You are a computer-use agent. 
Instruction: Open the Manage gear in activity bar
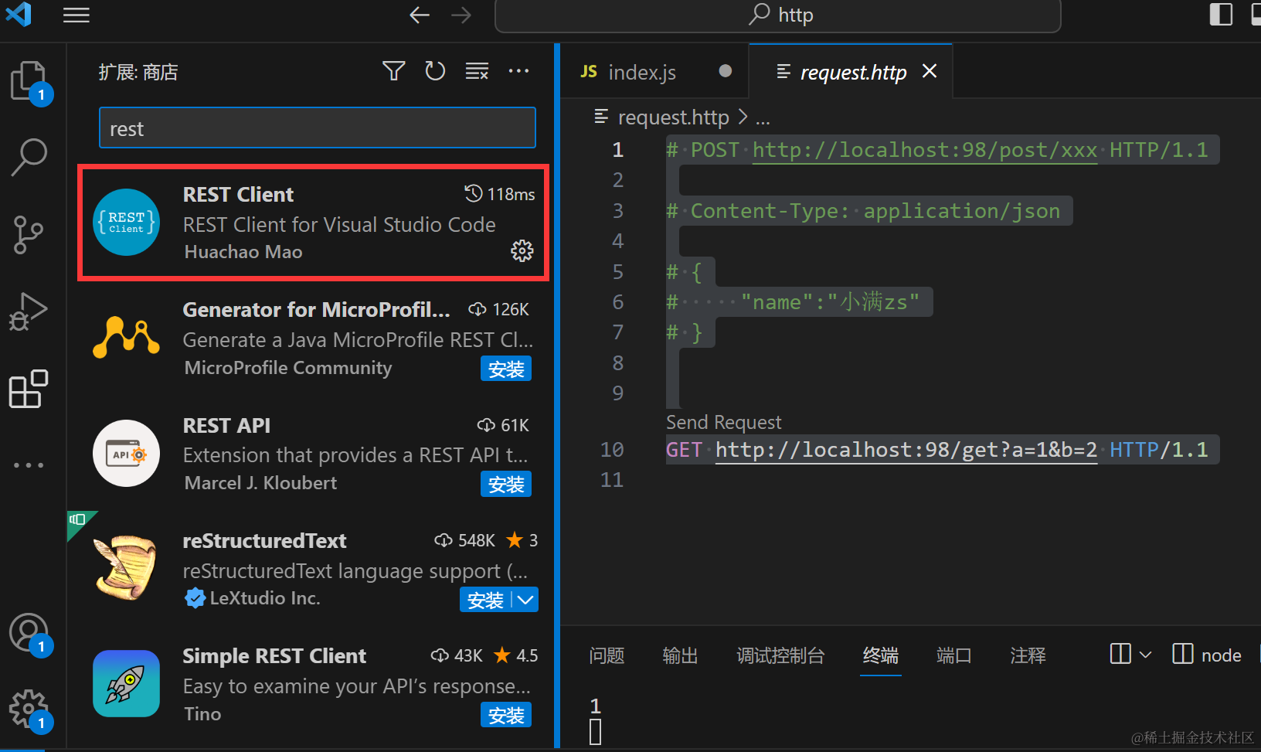point(29,709)
